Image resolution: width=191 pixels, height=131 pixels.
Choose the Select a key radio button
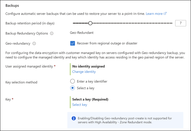point(72,88)
